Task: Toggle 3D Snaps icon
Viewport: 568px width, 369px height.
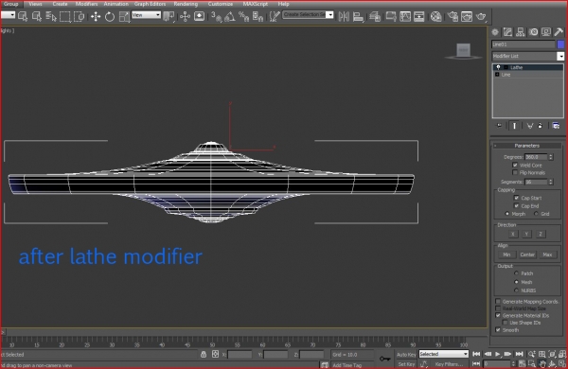Action: pyautogui.click(x=216, y=16)
